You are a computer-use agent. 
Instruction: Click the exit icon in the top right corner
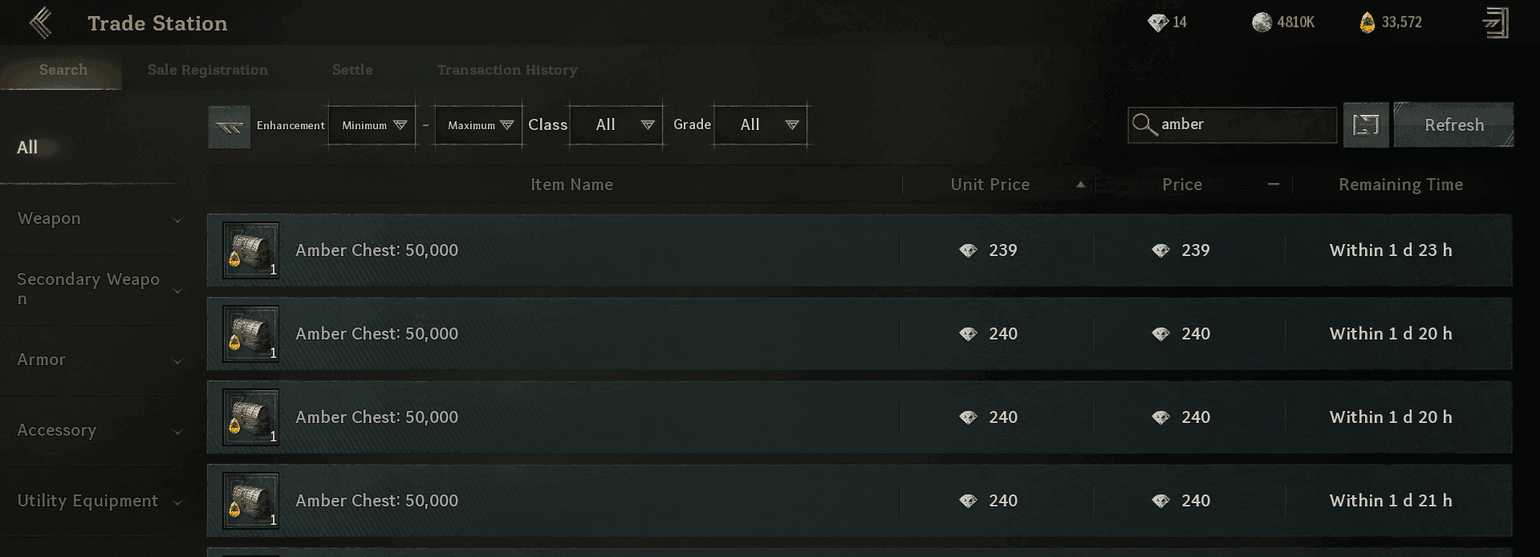[1497, 22]
